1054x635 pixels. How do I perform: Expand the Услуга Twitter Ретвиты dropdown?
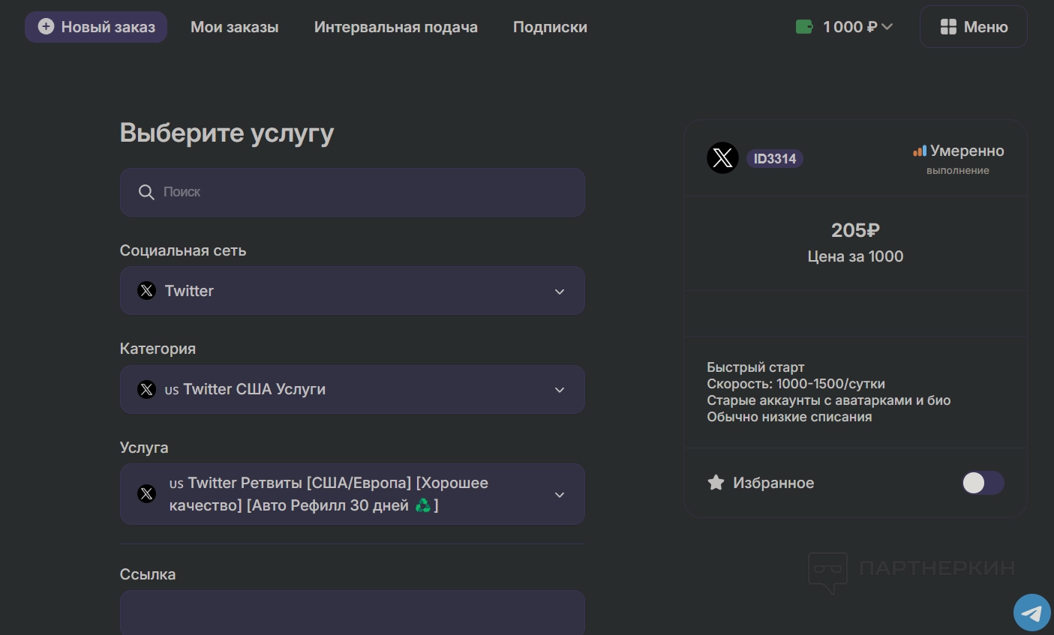coord(559,495)
